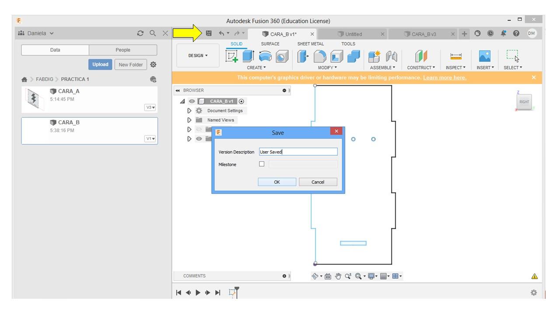Select the Press Pull tool

(x=303, y=56)
